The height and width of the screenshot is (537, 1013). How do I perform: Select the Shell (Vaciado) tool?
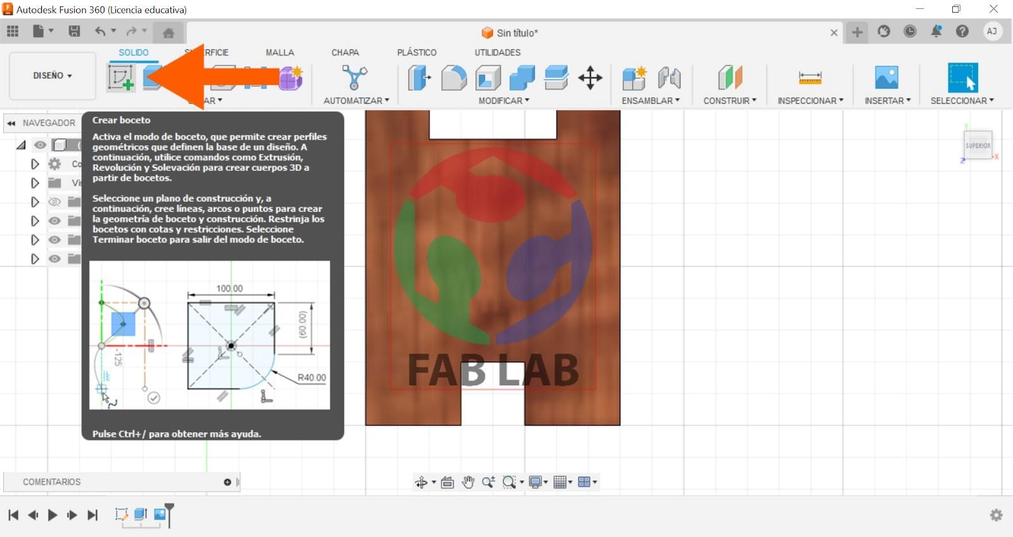tap(488, 78)
